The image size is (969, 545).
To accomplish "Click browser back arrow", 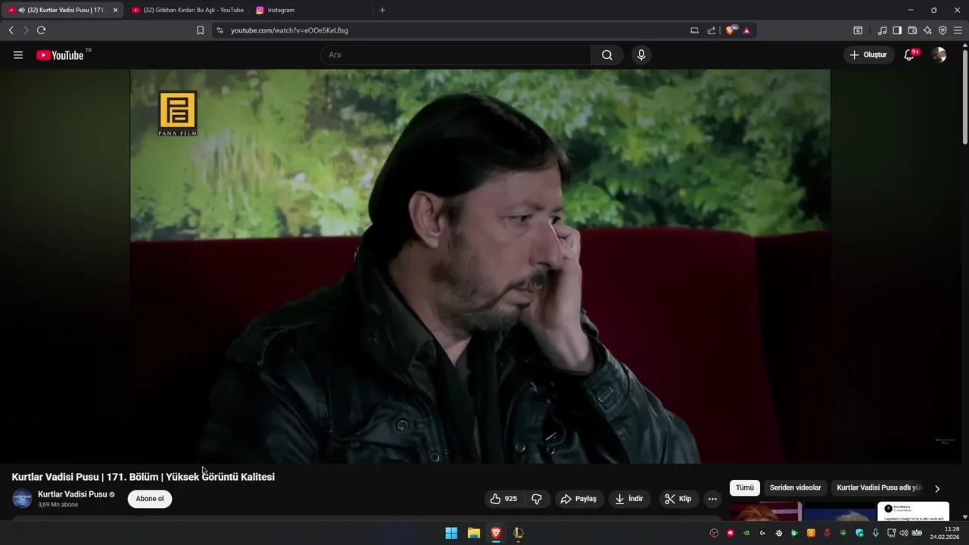I will point(11,30).
